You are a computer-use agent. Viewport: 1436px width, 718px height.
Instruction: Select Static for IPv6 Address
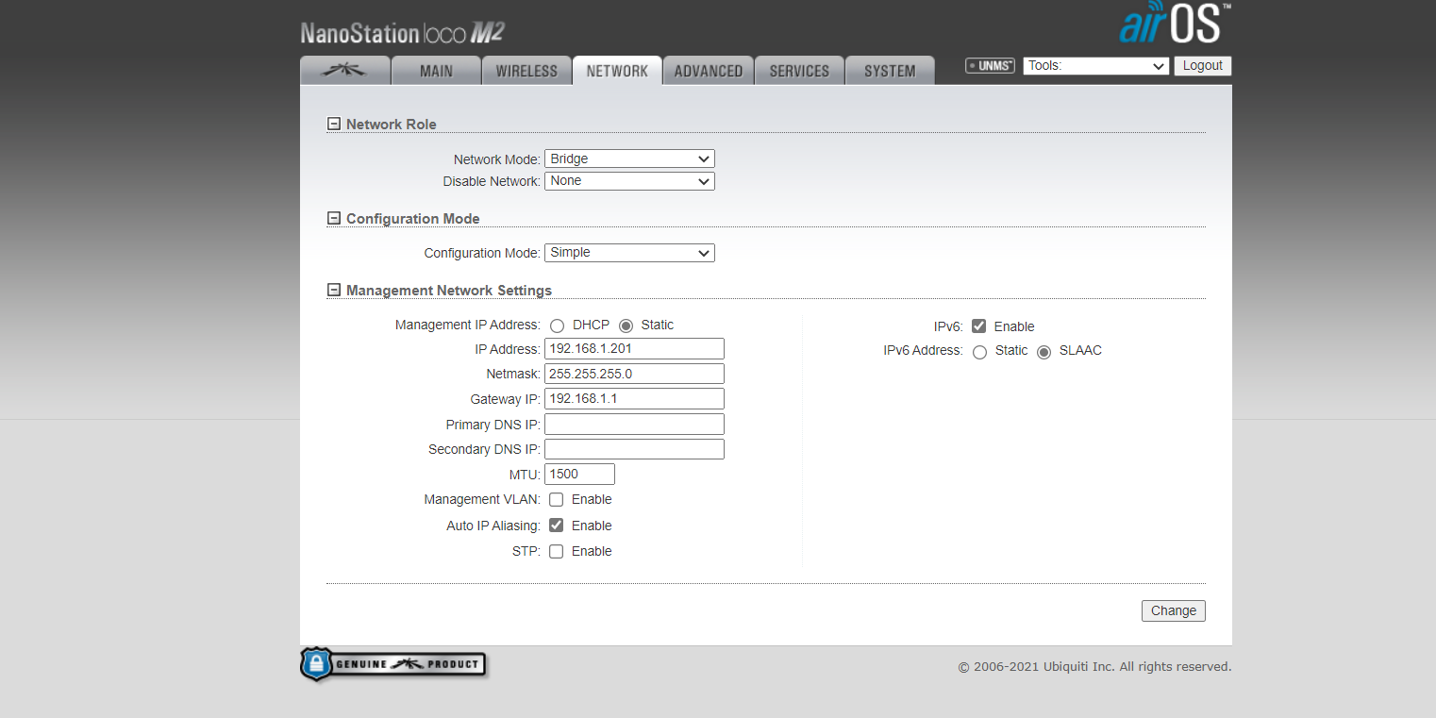(x=979, y=352)
